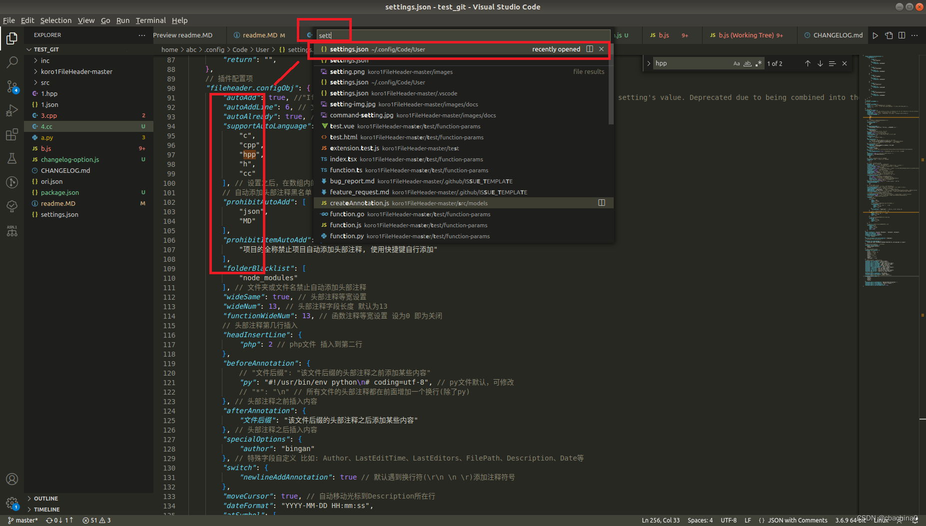Open the Help menu

[x=179, y=20]
